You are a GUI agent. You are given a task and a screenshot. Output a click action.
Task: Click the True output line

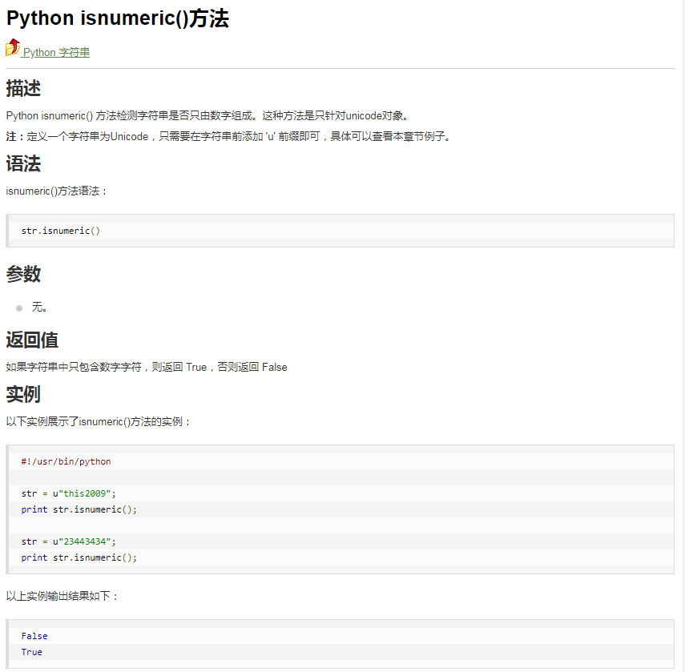click(32, 652)
